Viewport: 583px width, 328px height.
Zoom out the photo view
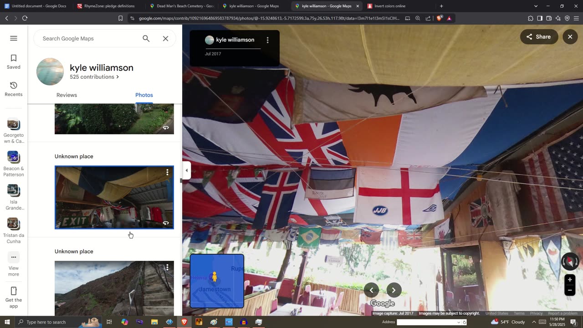[570, 290]
